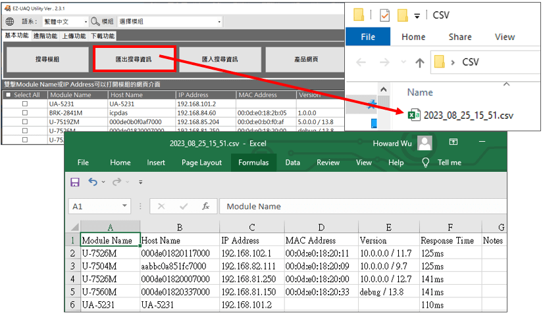Viewport: 543px width, 315px height.
Task: Click the folder icon in Explorer title bar
Action: point(359,15)
